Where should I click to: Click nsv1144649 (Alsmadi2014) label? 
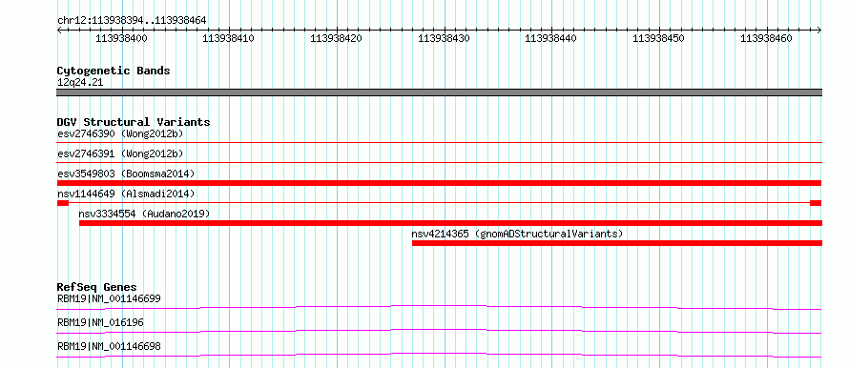coord(126,194)
